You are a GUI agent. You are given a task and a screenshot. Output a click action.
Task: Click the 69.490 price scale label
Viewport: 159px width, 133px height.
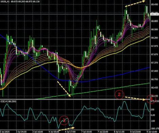point(155,4)
